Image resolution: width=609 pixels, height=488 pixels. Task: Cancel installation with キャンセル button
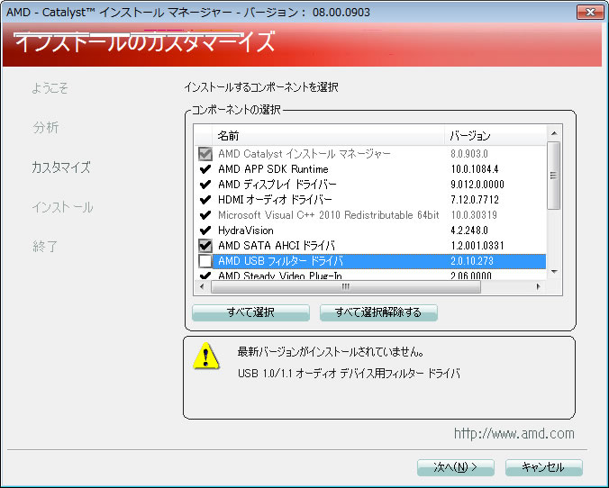[544, 467]
